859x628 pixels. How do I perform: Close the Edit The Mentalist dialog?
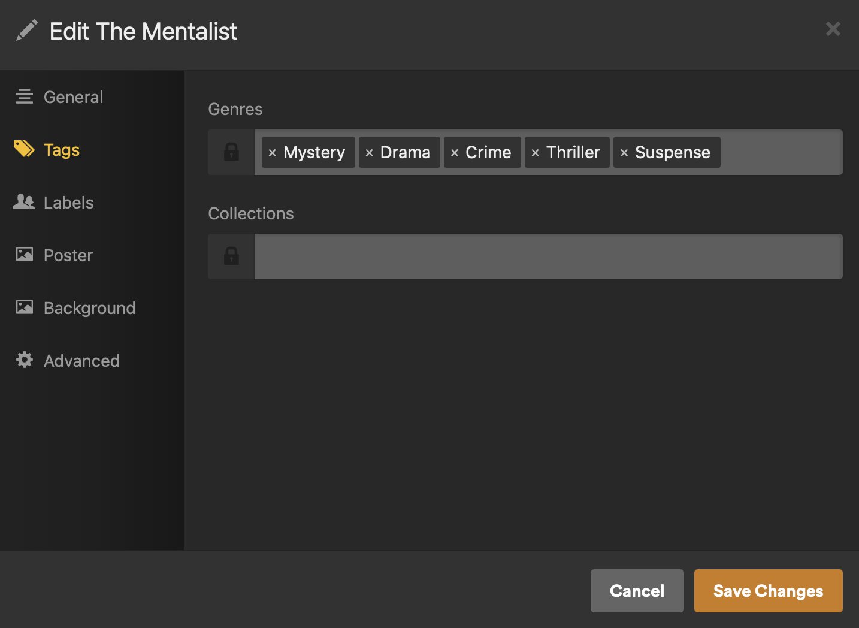[x=833, y=29]
